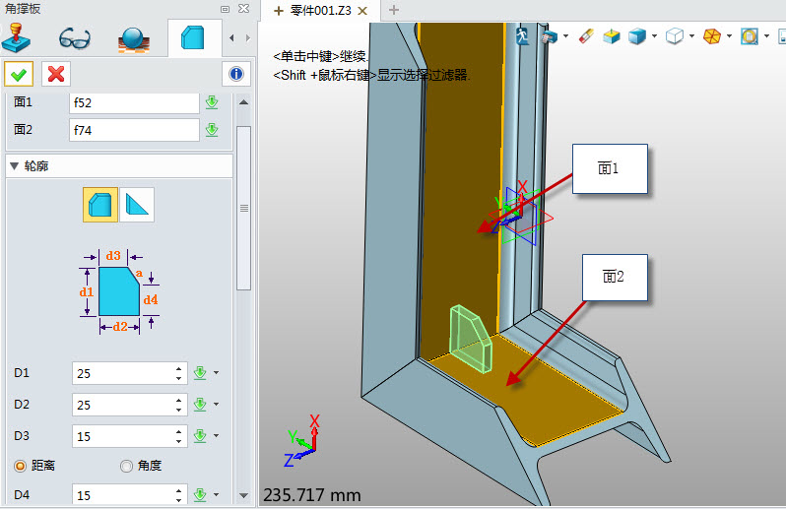Click the panel scrollbar thumb
Screen dimensions: 786x509
coord(243,208)
